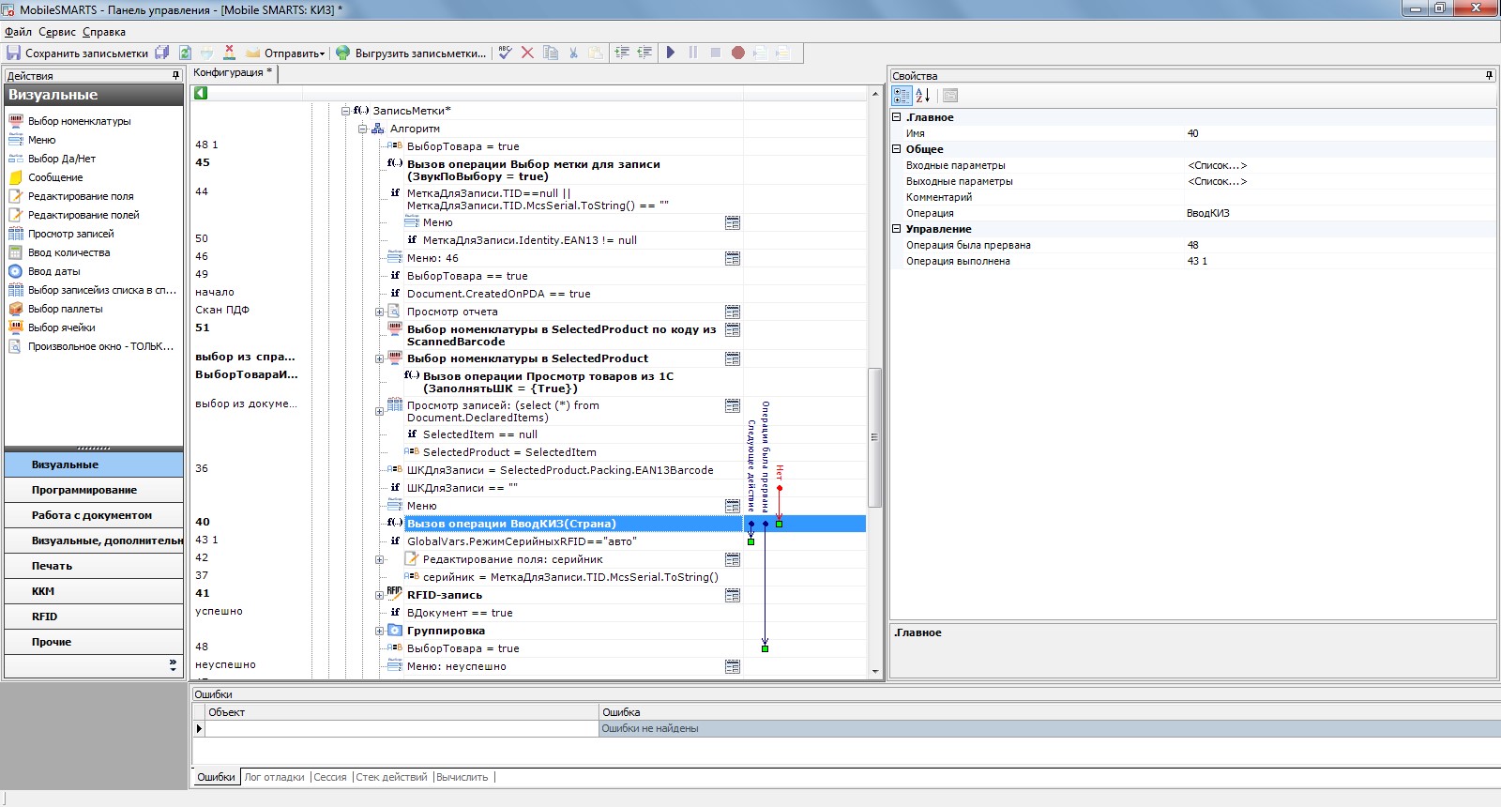Click the algorithm tree vertical scrollbar thumb
The width and height of the screenshot is (1501, 807).
point(874,436)
